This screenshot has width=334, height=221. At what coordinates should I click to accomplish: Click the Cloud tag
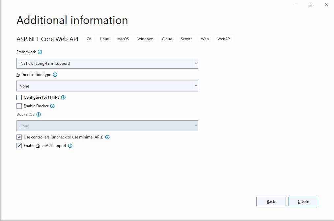click(x=167, y=39)
